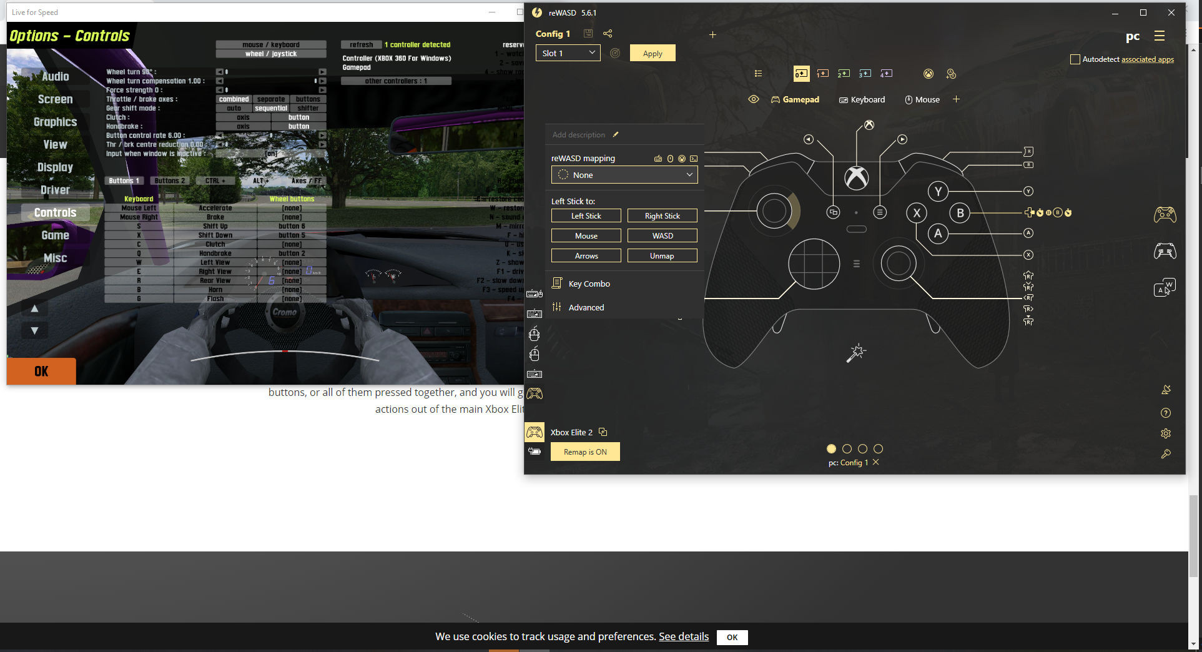Click the wheel turn compensation slider
The height and width of the screenshot is (652, 1202).
click(x=271, y=81)
